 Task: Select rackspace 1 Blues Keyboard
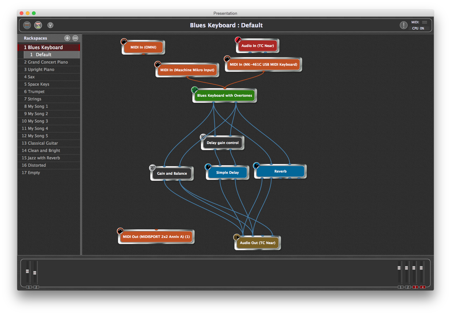pyautogui.click(x=49, y=47)
